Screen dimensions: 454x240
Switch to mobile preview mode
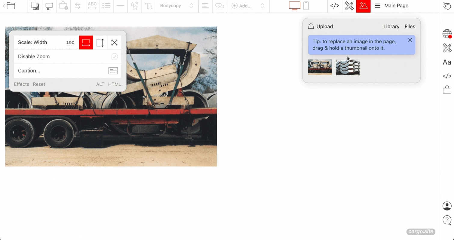coord(306,6)
